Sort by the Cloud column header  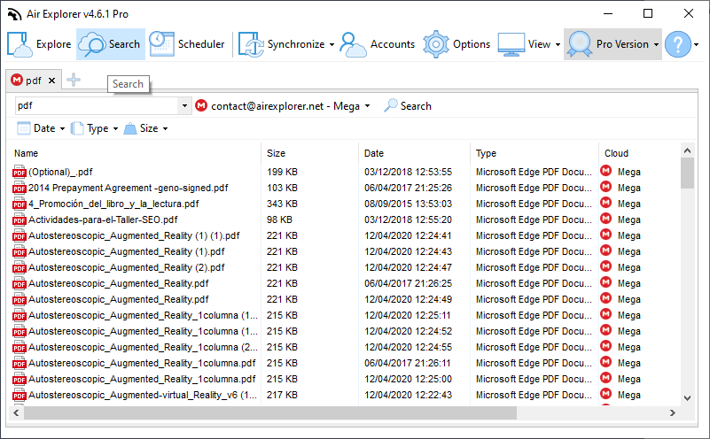pyautogui.click(x=616, y=153)
